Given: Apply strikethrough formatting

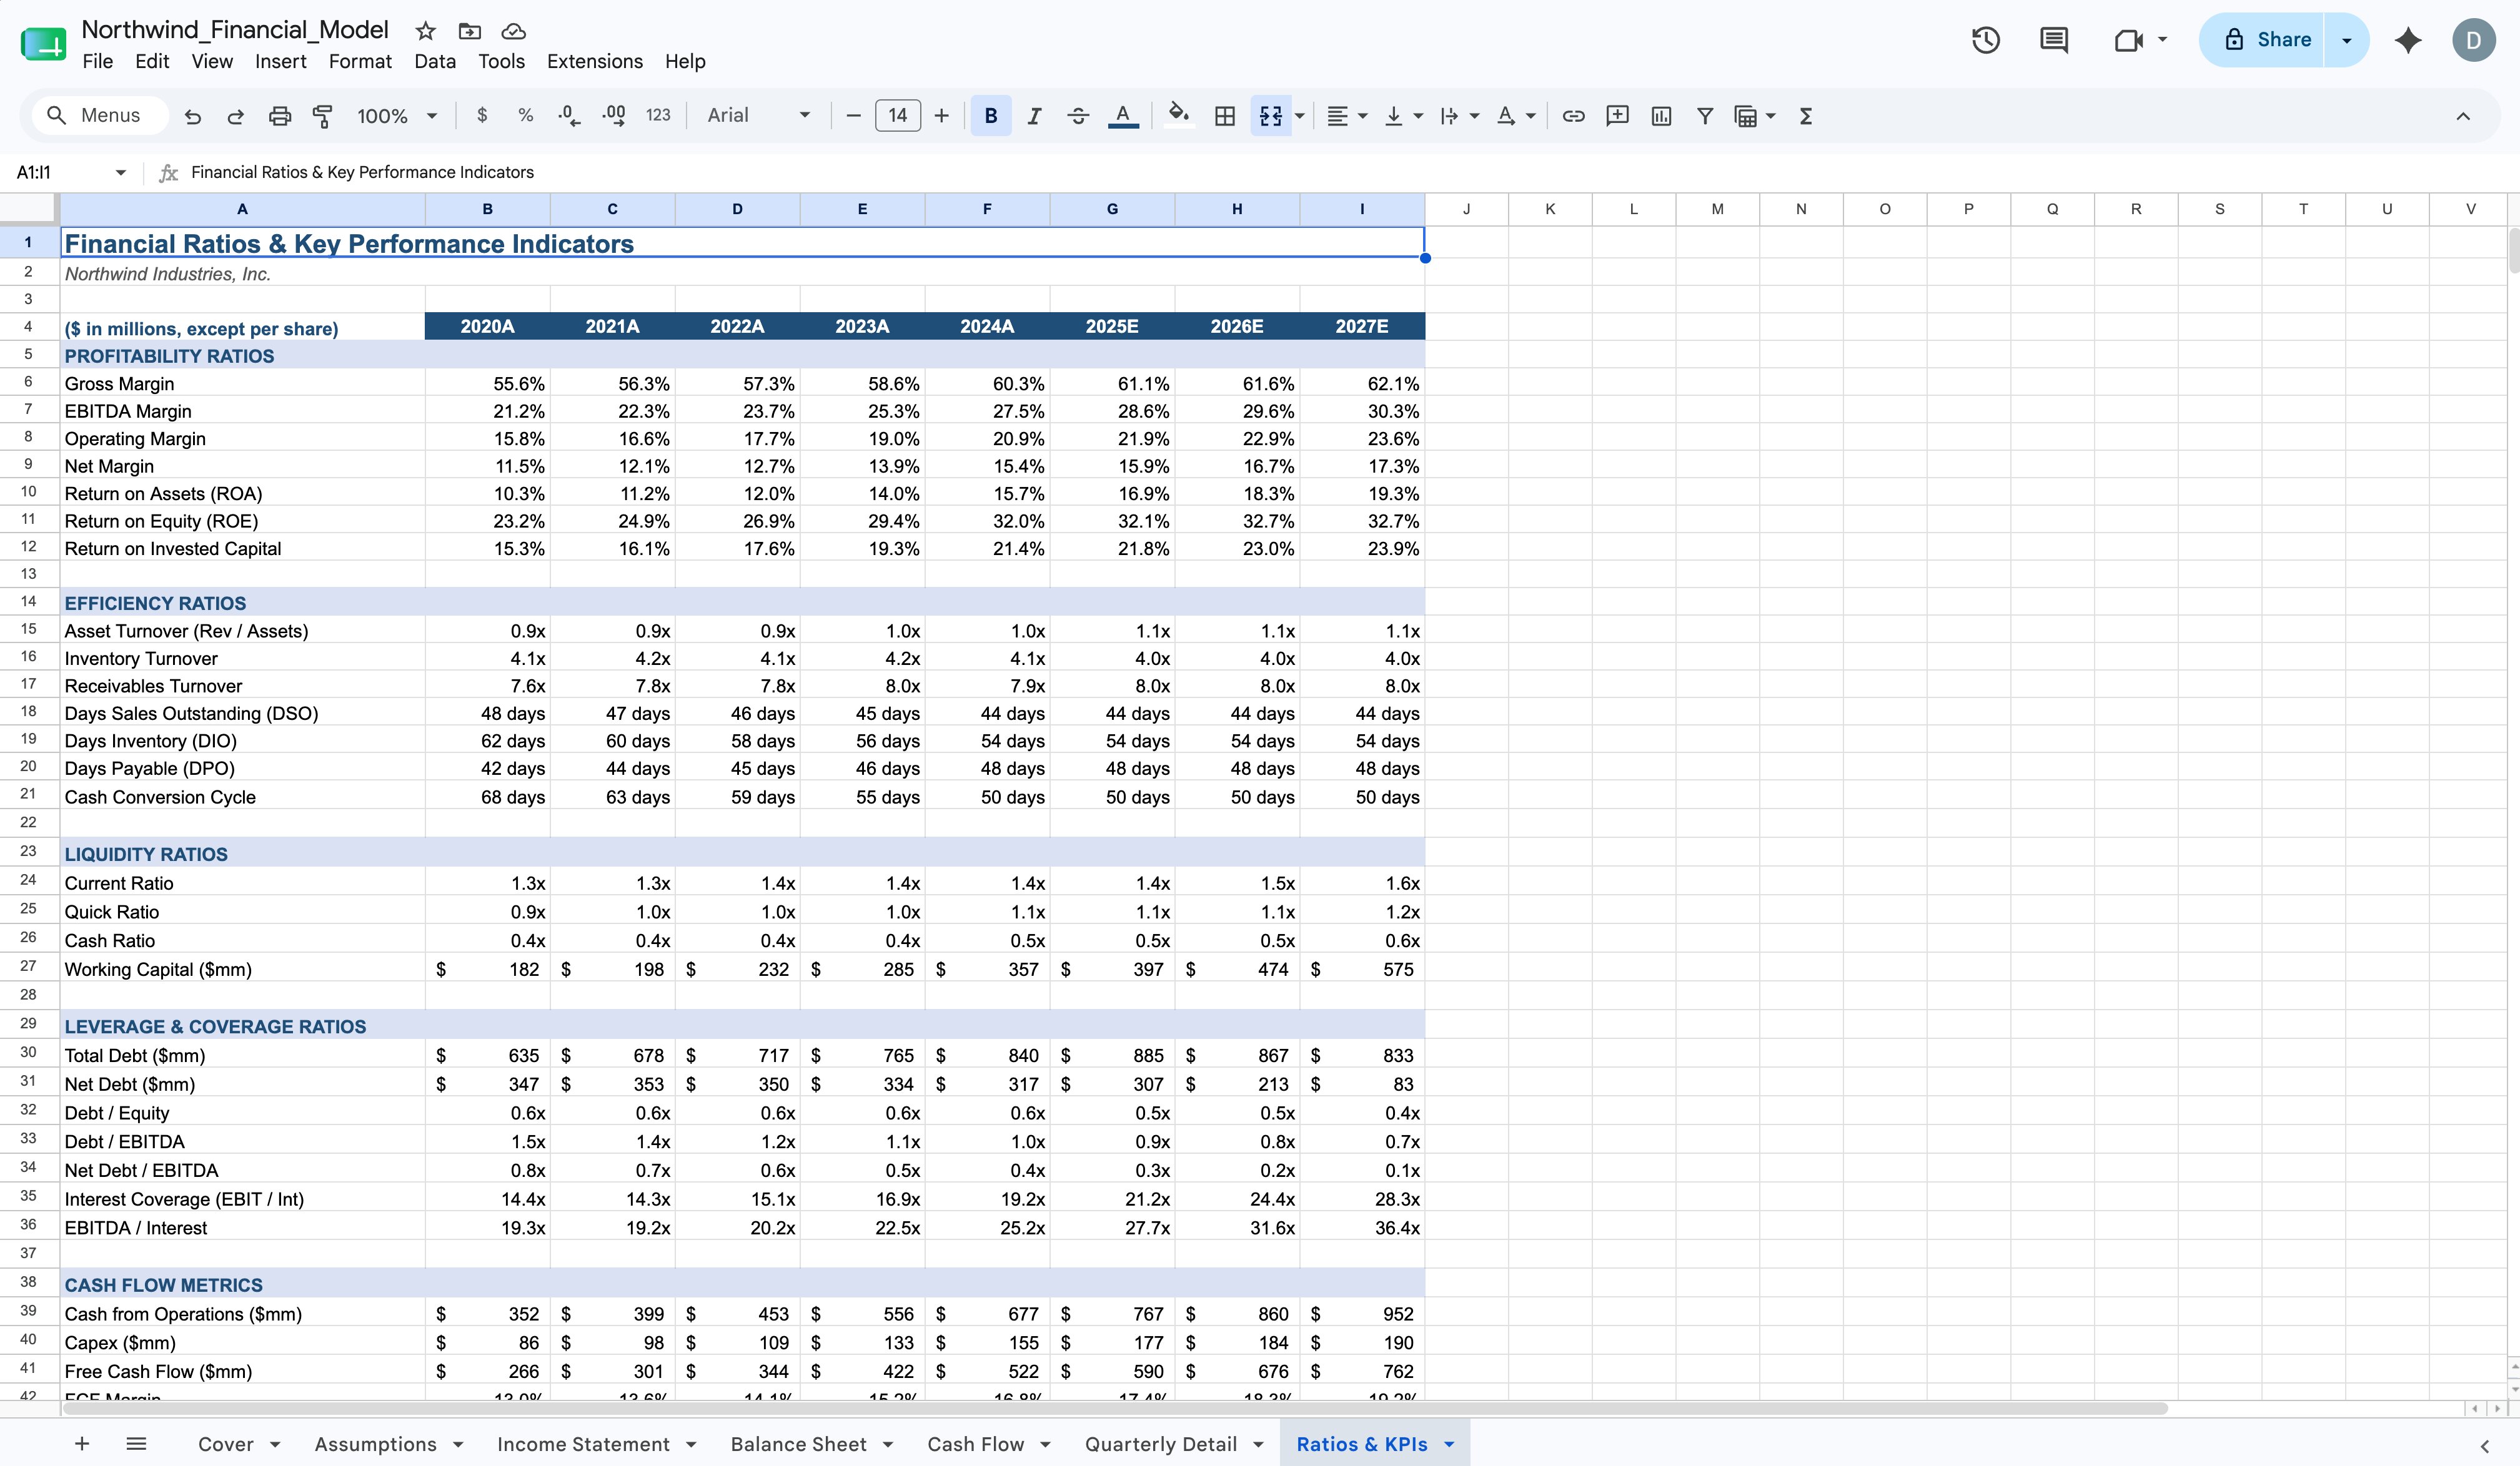Looking at the screenshot, I should pyautogui.click(x=1078, y=116).
